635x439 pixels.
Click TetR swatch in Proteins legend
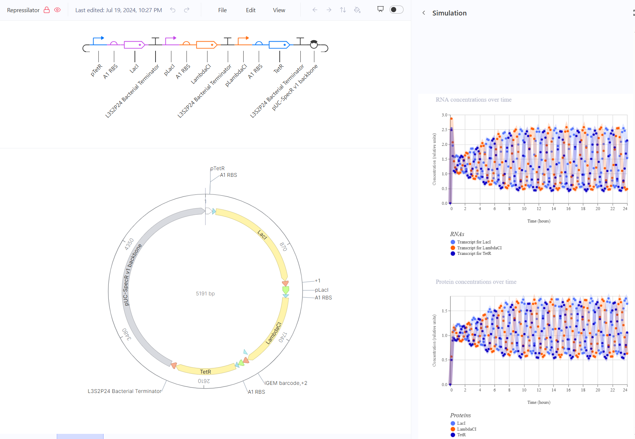453,435
